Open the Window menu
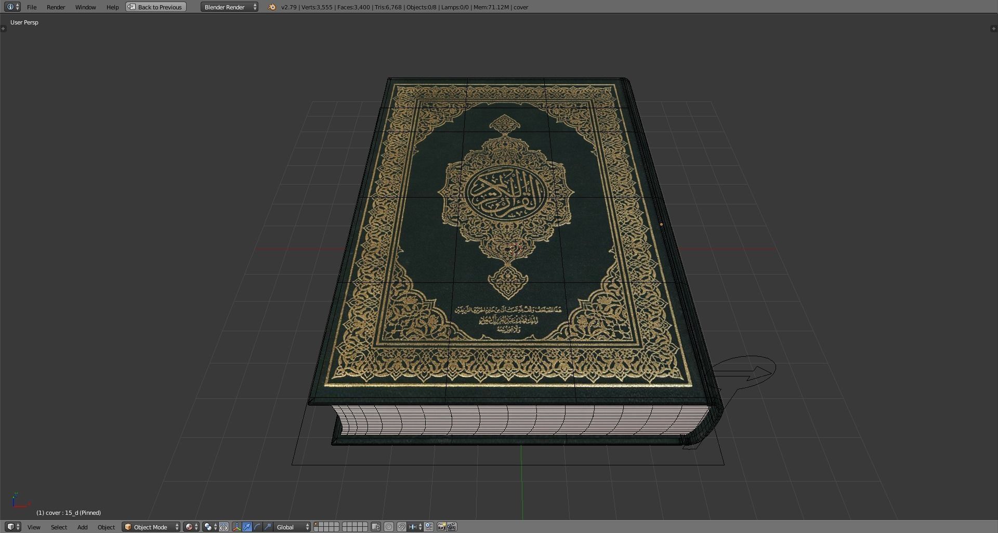This screenshot has height=533, width=998. tap(85, 7)
